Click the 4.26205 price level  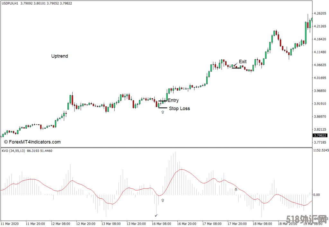[x=320, y=13]
